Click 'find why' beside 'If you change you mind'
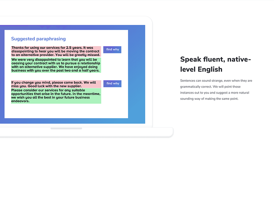Viewport: 274px width, 205px height. point(112,83)
